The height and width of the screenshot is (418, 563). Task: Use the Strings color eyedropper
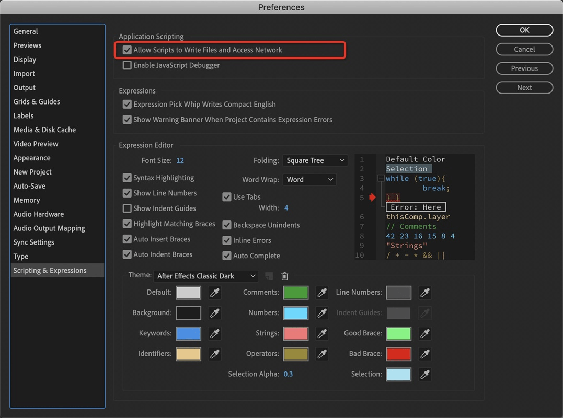click(322, 333)
